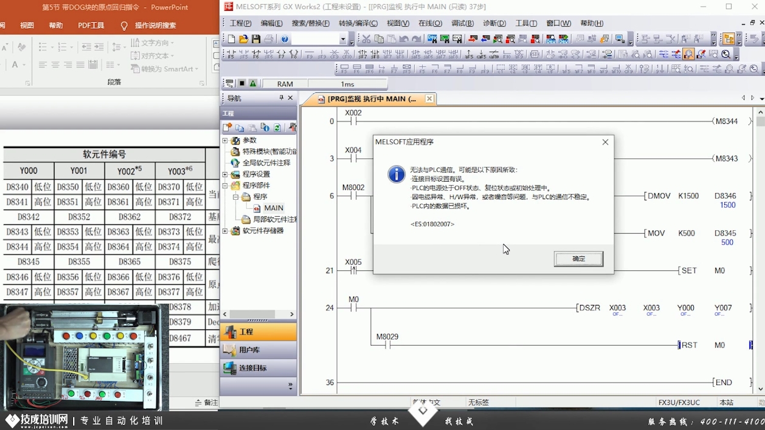Open the 在线(O) menu
The height and width of the screenshot is (430, 765).
click(430, 23)
